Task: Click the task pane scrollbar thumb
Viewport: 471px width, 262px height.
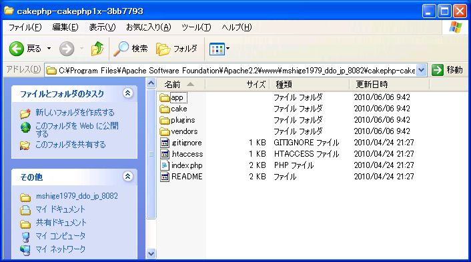Action: click(151, 154)
